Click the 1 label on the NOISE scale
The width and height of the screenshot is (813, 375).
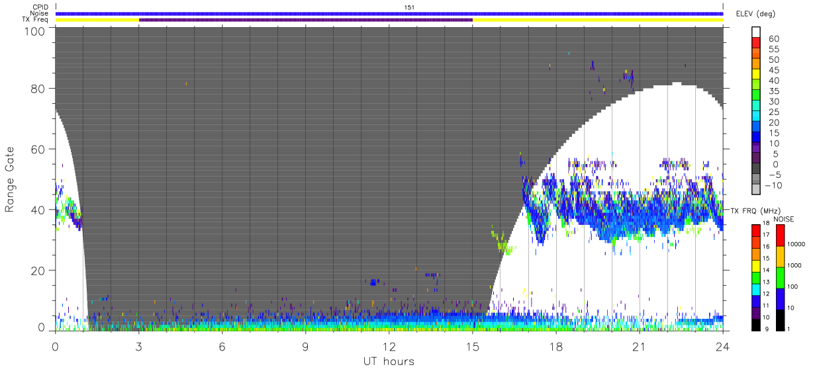[x=790, y=328]
